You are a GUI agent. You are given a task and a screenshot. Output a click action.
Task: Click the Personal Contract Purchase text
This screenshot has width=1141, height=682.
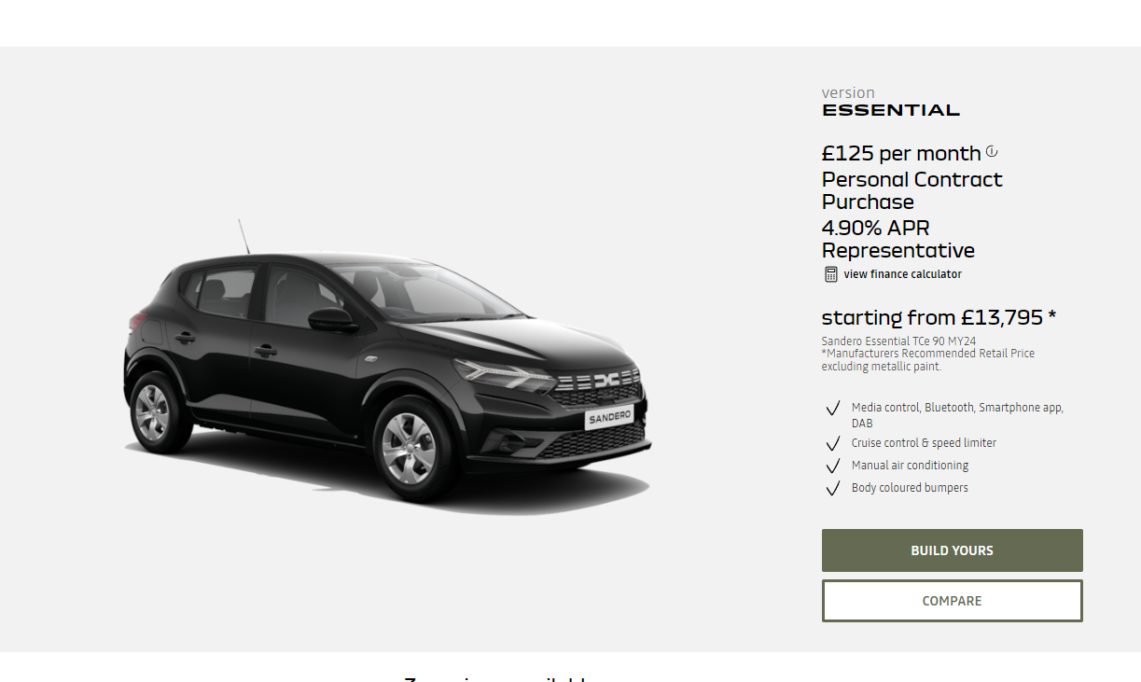[x=912, y=190]
